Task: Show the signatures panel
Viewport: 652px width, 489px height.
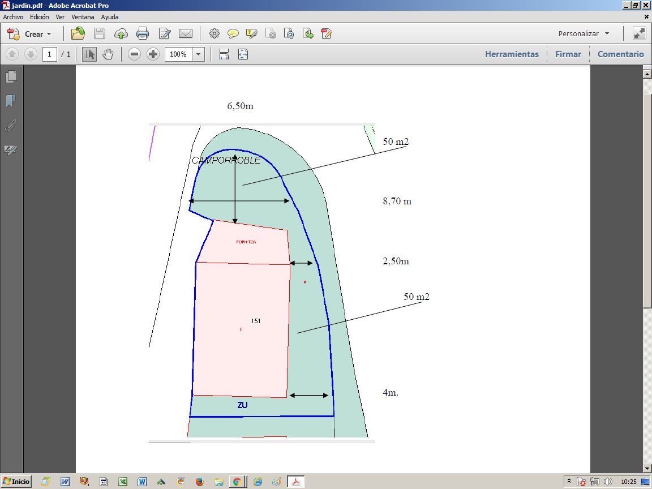Action: (x=10, y=149)
